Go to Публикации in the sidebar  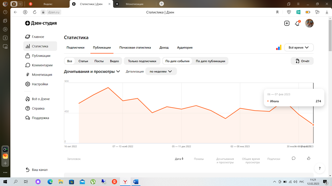[x=38, y=56]
